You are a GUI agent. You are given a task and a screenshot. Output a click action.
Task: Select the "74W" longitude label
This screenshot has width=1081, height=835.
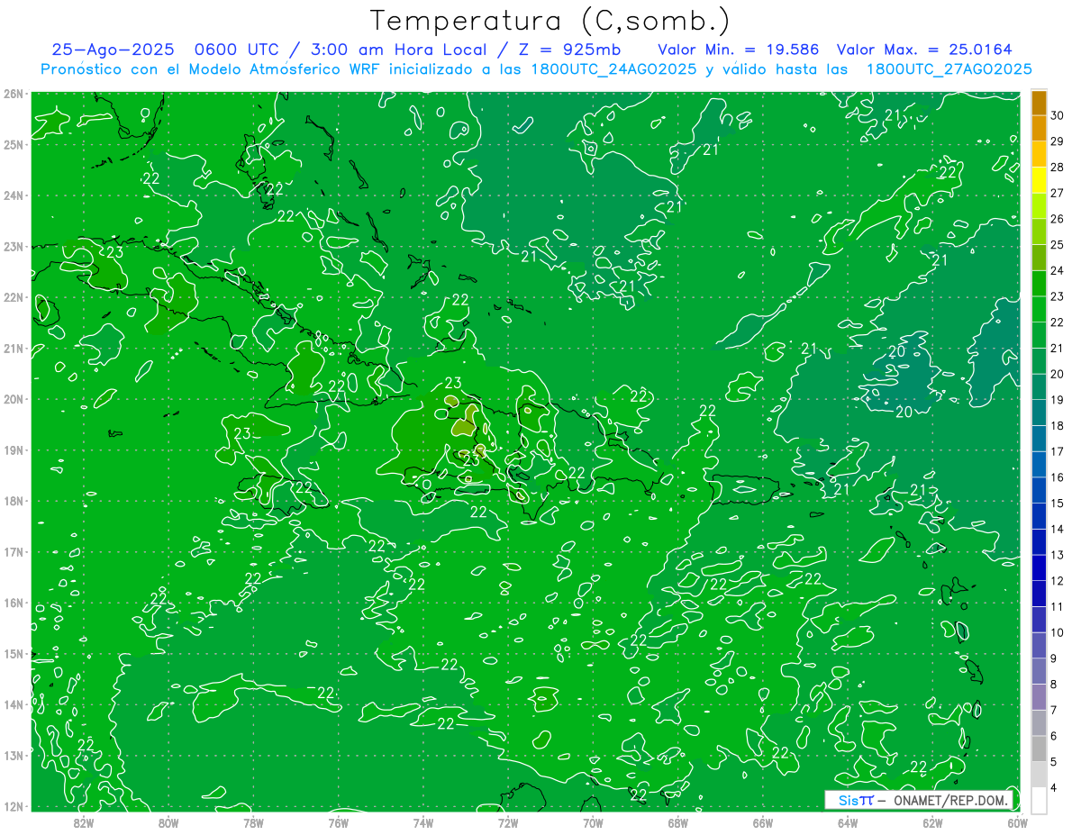pos(423,822)
